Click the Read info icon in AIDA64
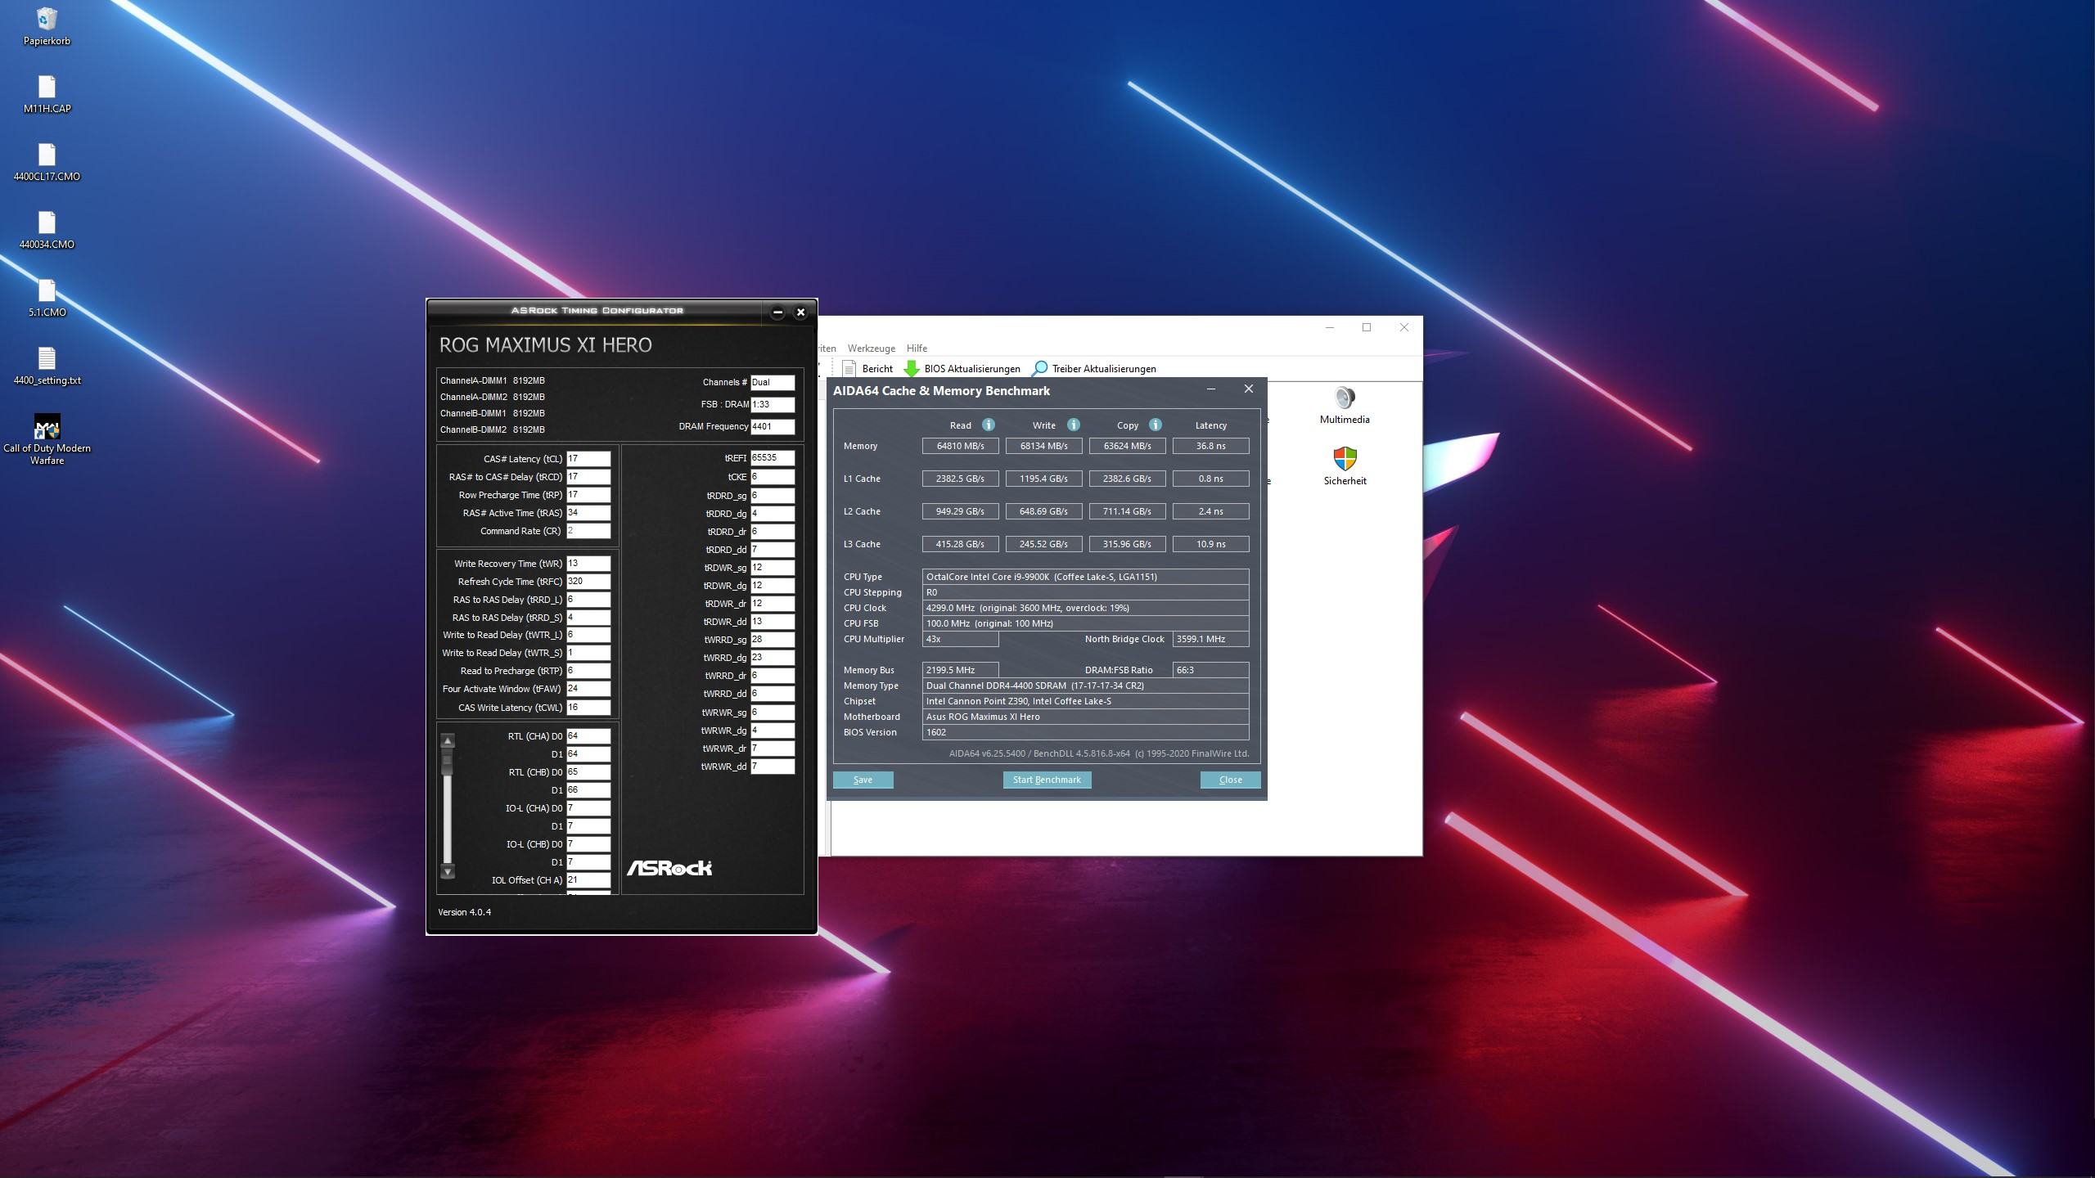Image resolution: width=2095 pixels, height=1178 pixels. click(x=988, y=425)
